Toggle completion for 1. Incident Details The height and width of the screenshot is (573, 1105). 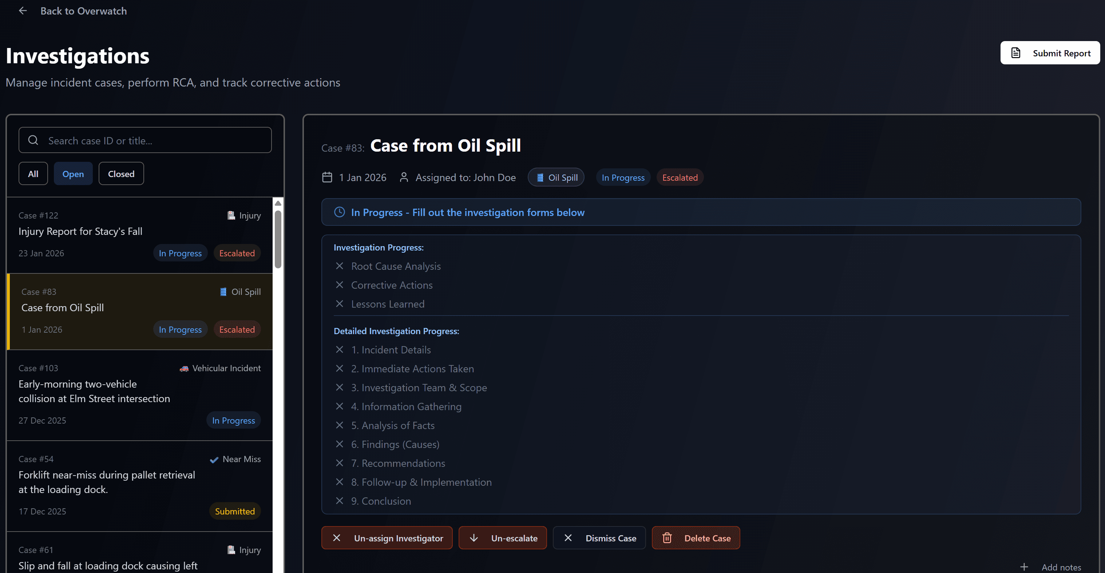(339, 349)
